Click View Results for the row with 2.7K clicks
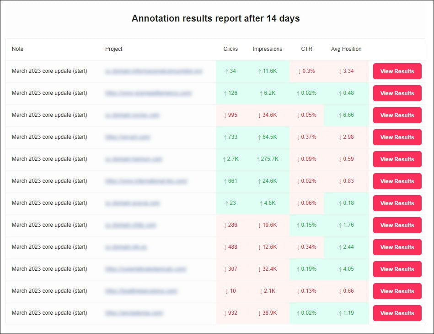The image size is (434, 334). coord(397,159)
